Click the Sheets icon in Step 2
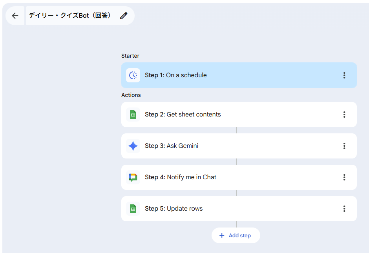The width and height of the screenshot is (369, 253). coord(133,115)
